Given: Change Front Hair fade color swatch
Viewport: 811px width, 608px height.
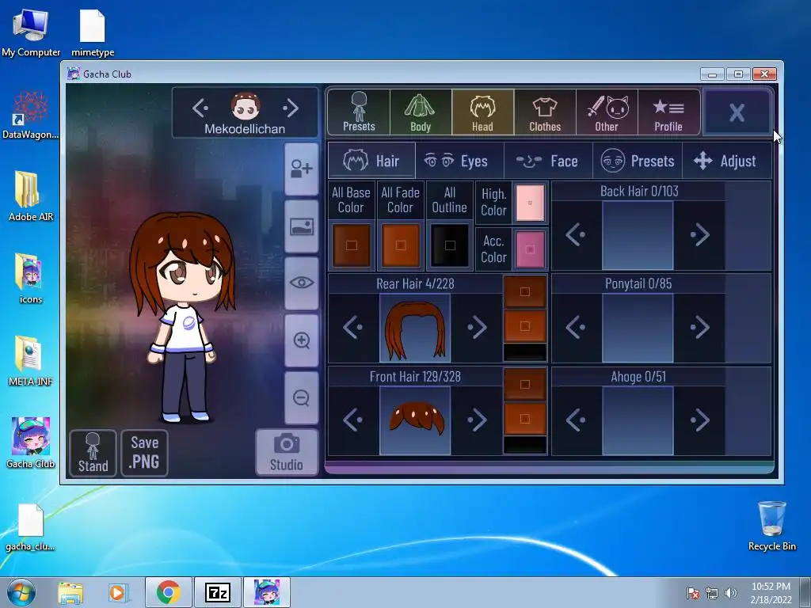Looking at the screenshot, I should point(524,419).
